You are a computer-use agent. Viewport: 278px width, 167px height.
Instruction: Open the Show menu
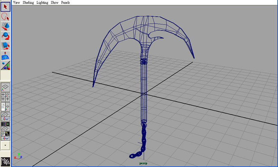pyautogui.click(x=55, y=2)
